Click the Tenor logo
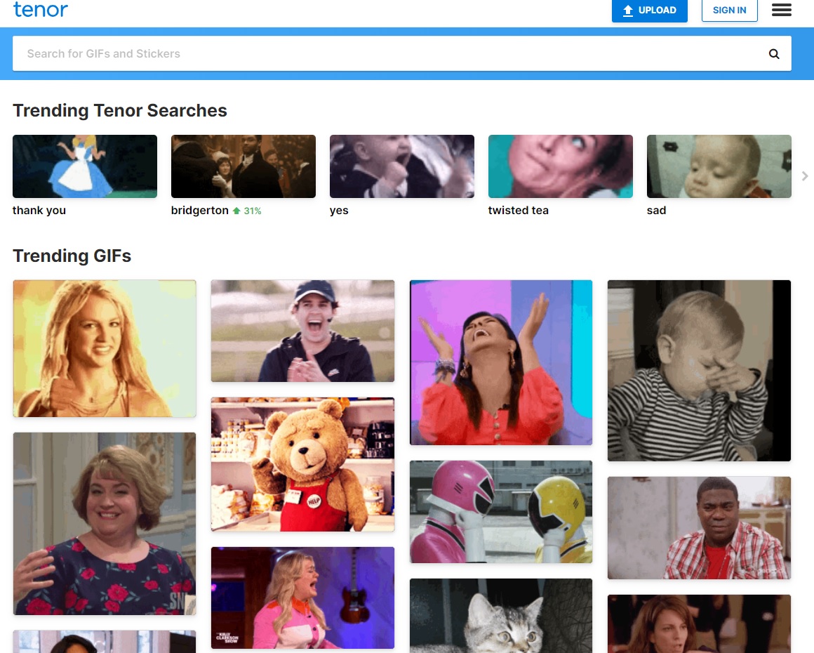The image size is (814, 653). point(40,10)
